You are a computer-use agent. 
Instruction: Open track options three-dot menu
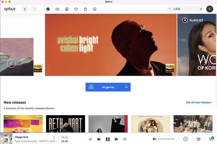[x=54, y=137]
